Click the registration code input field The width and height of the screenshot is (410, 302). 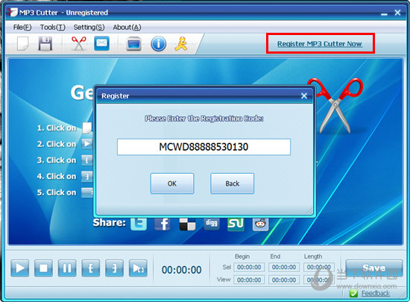point(204,147)
